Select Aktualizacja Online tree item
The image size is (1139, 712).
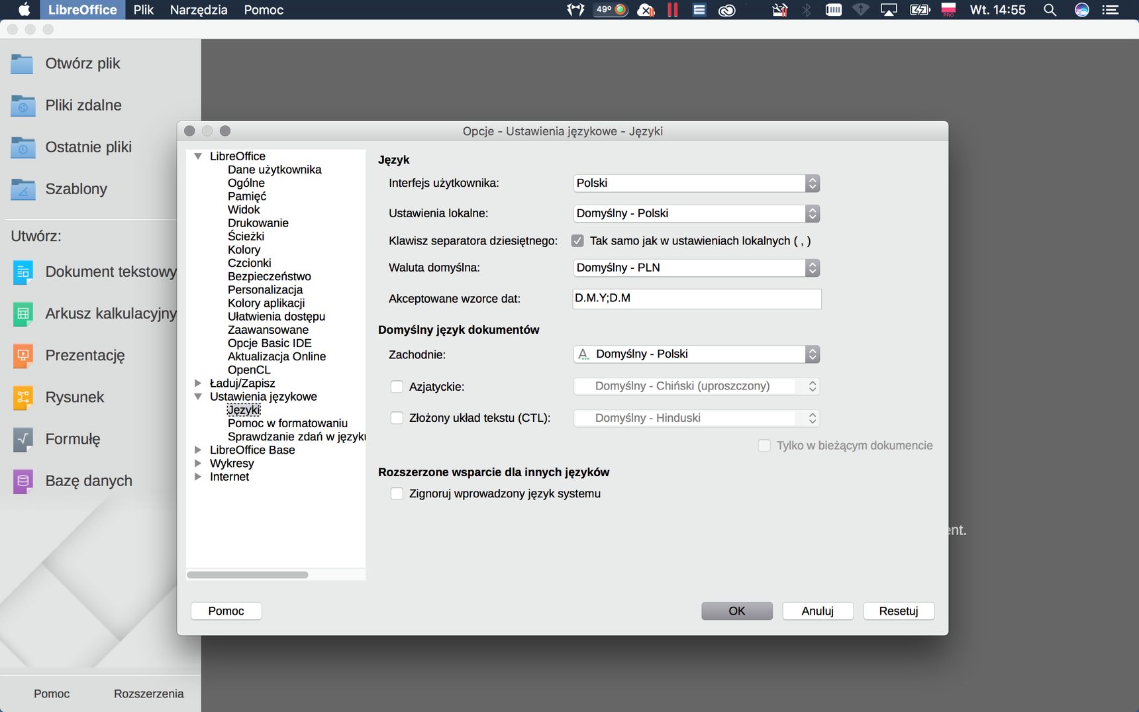point(277,356)
